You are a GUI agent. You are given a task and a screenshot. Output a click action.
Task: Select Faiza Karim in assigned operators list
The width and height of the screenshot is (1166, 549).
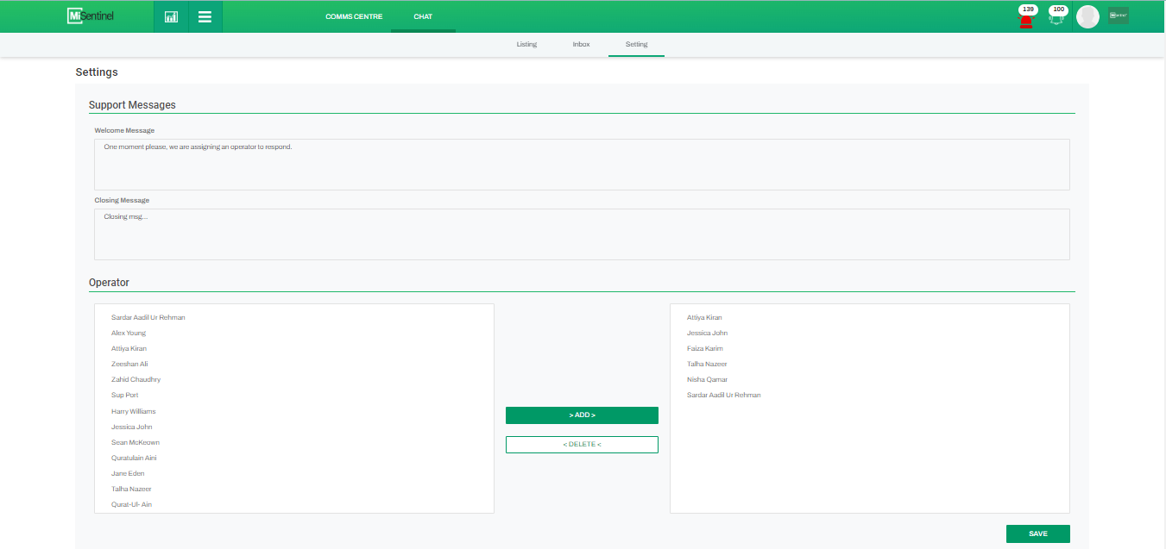[x=705, y=349]
